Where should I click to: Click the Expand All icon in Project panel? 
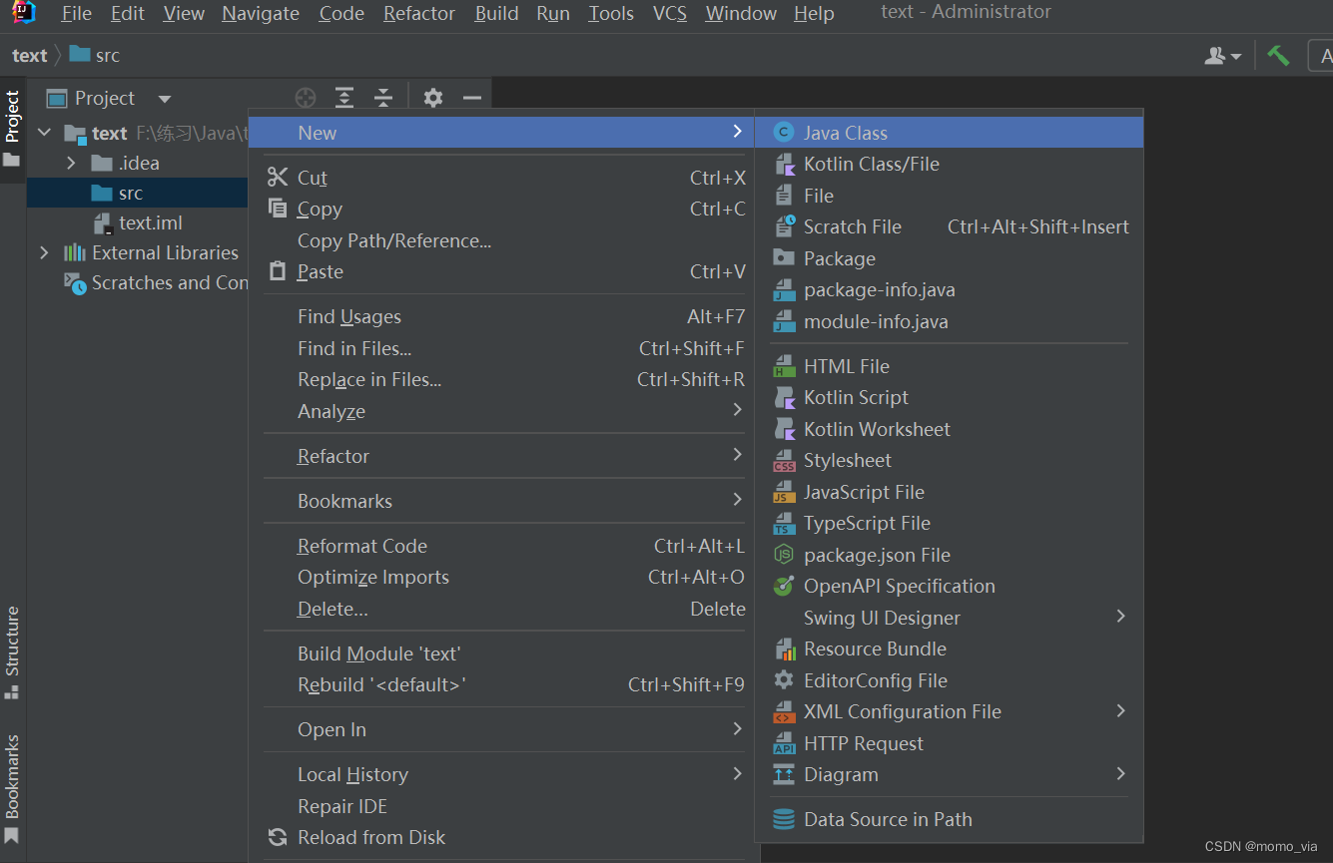pos(344,98)
